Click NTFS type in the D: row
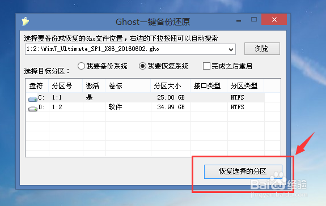Image resolution: width=326 pixels, height=206 pixels. tap(237, 107)
